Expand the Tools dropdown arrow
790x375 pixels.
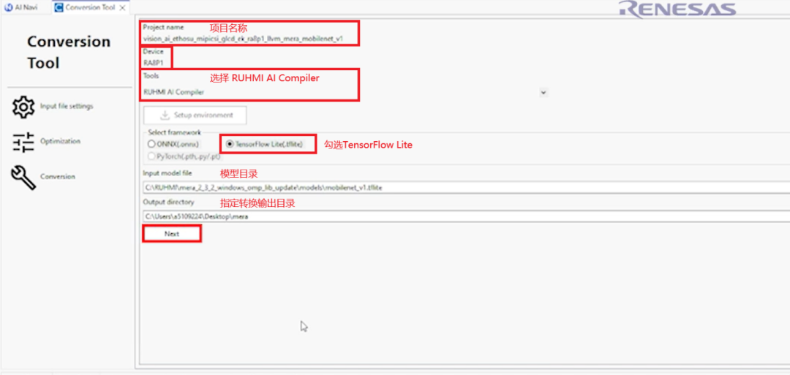click(x=543, y=93)
